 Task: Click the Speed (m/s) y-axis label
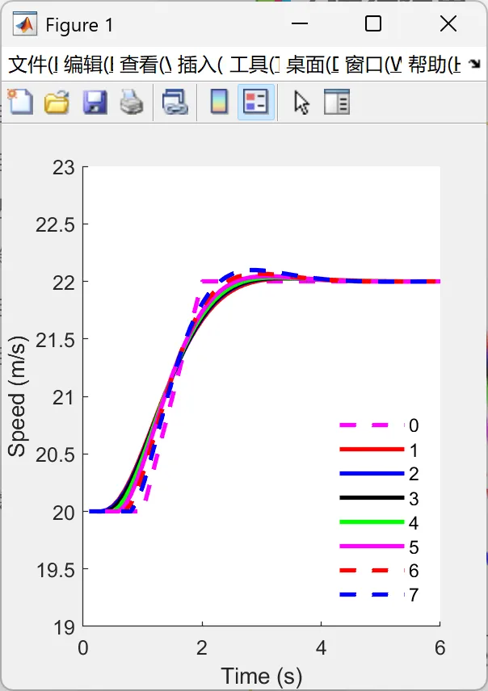coord(18,396)
